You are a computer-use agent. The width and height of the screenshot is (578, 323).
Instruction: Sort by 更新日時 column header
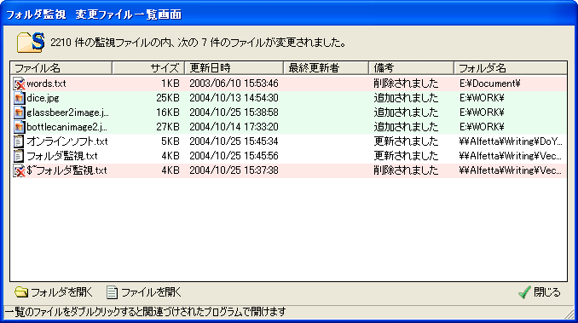click(234, 68)
